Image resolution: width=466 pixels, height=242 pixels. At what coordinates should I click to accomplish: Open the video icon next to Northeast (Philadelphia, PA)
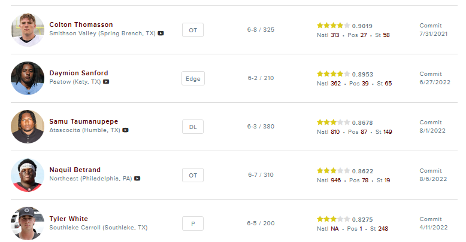[x=137, y=178]
